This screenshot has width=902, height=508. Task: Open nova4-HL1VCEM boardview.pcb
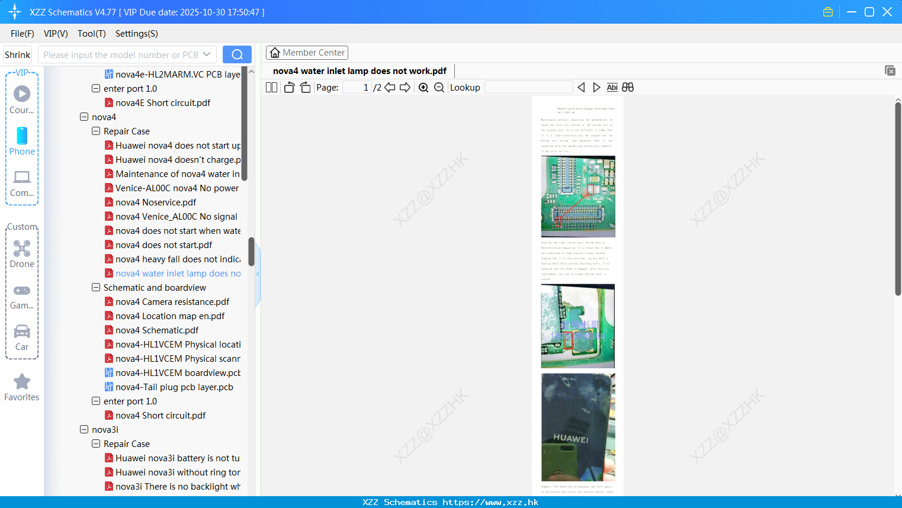point(178,372)
